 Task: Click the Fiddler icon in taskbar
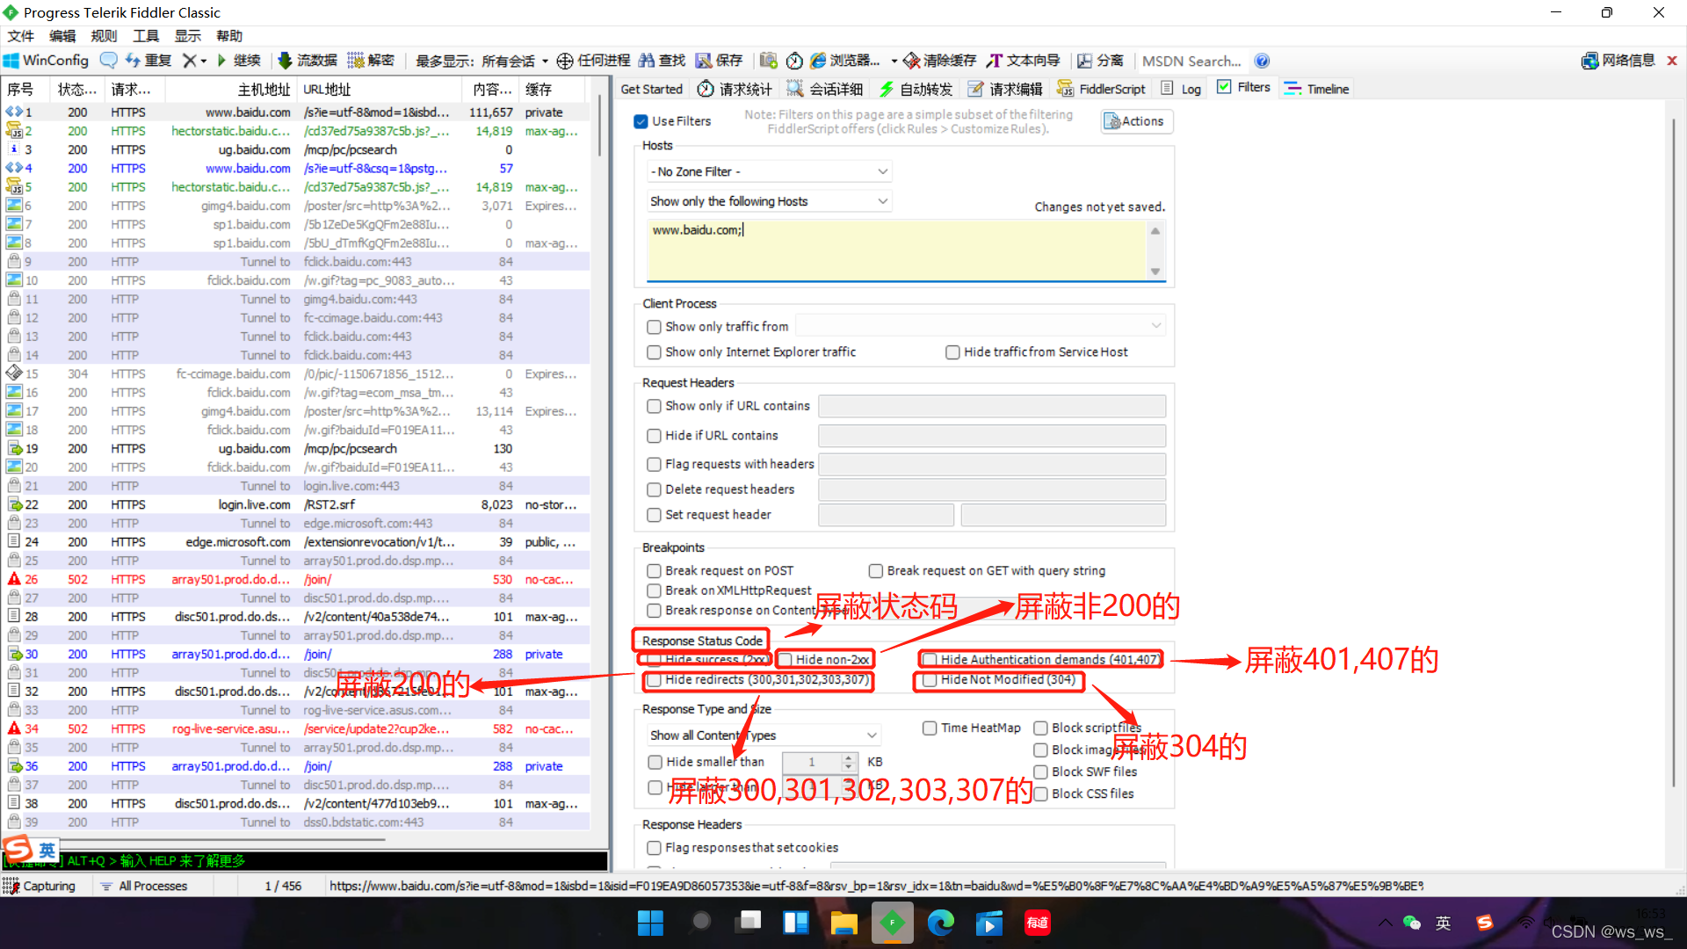[892, 923]
